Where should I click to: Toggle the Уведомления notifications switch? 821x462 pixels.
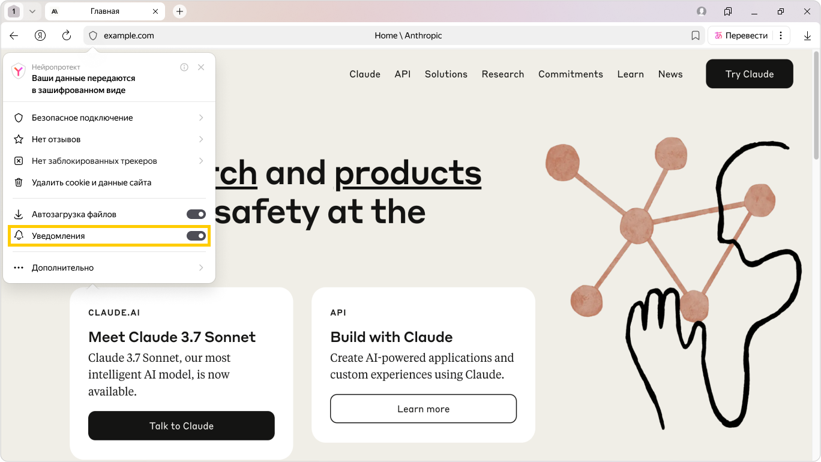point(196,236)
